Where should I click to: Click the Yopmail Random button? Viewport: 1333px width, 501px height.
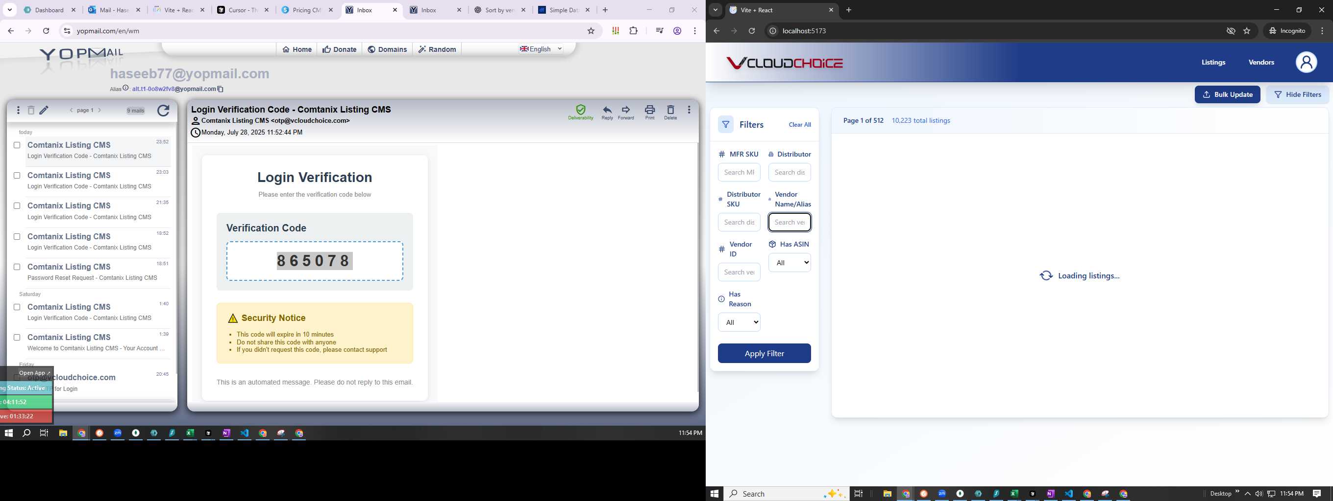coord(437,49)
